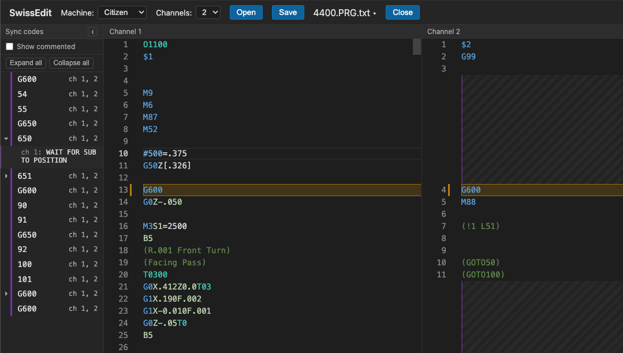Close the 4400.PRG.txt file
This screenshot has width=623, height=353.
[402, 12]
